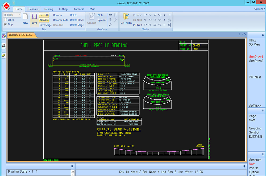Screen dimensions: 266x176
Task: Toggle the pin on the Drawing Scale panel
Action: (72, 166)
